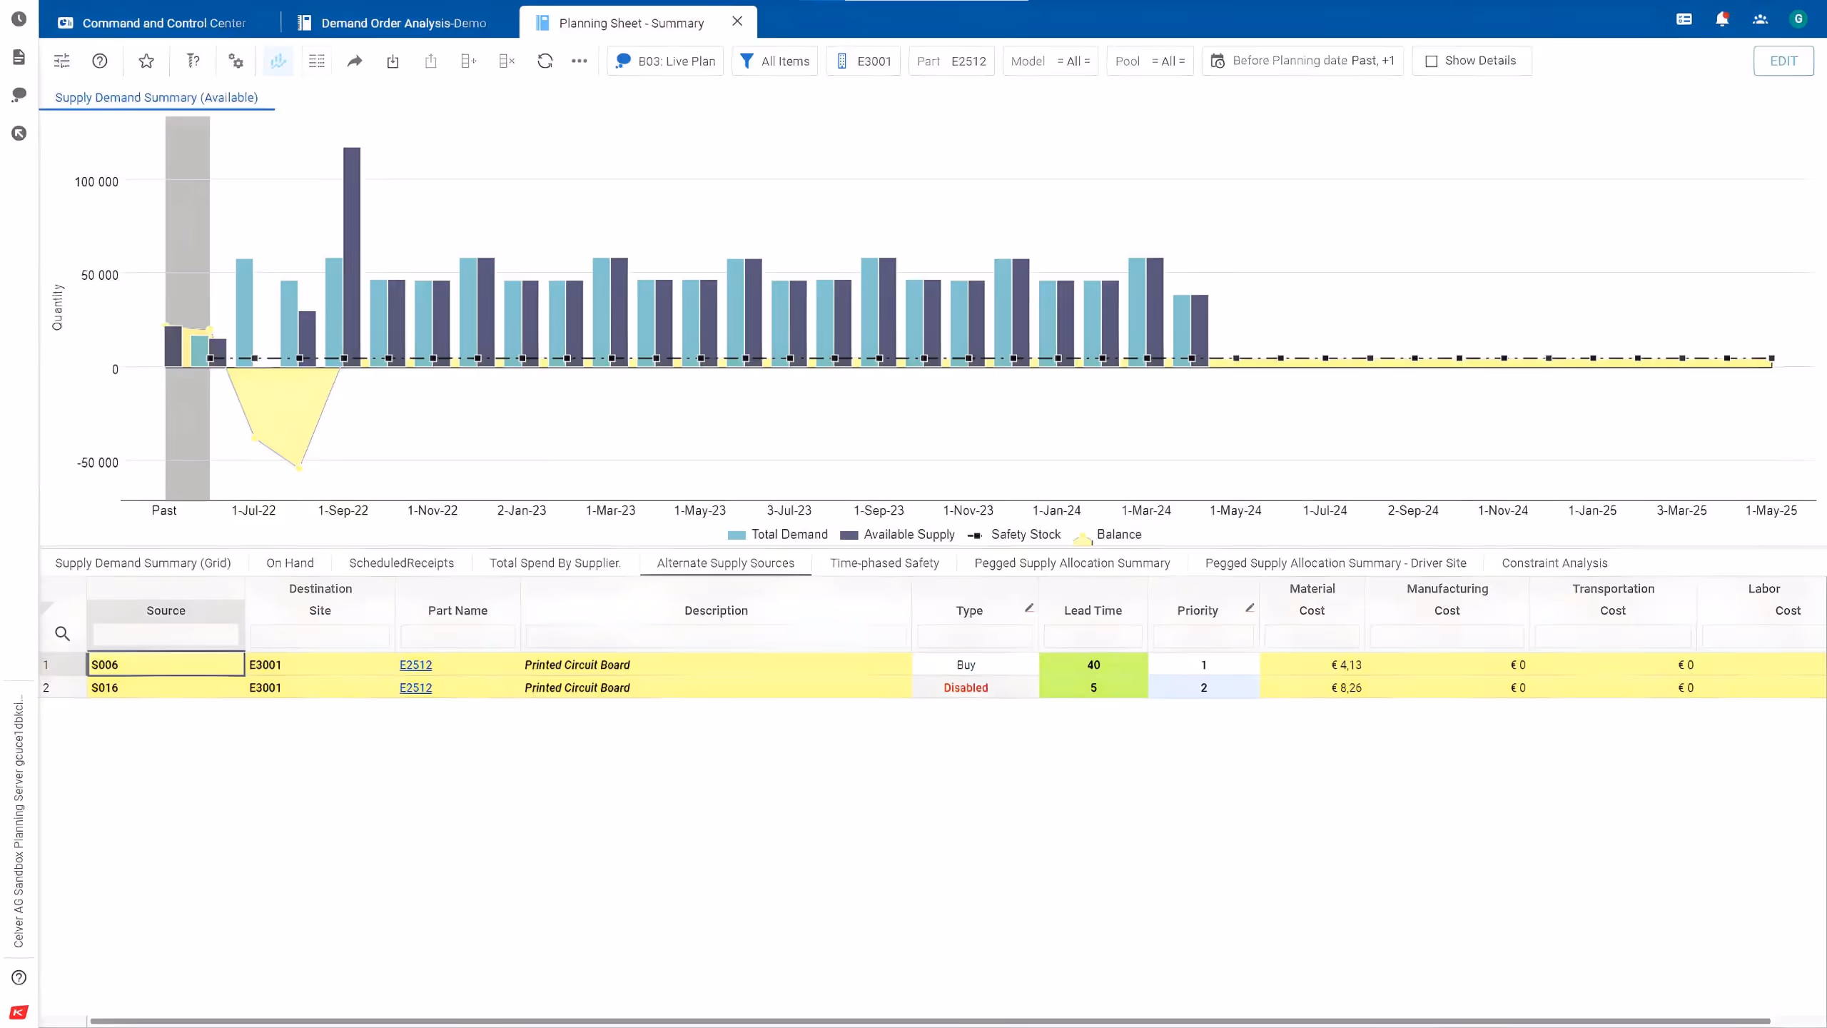Click the Source column filter field
Viewport: 1827px width, 1028px height.
[166, 635]
